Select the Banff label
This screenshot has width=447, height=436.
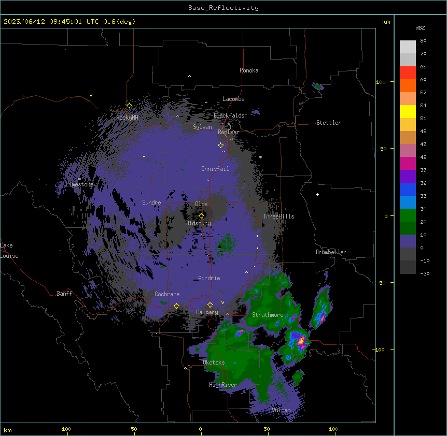64,294
